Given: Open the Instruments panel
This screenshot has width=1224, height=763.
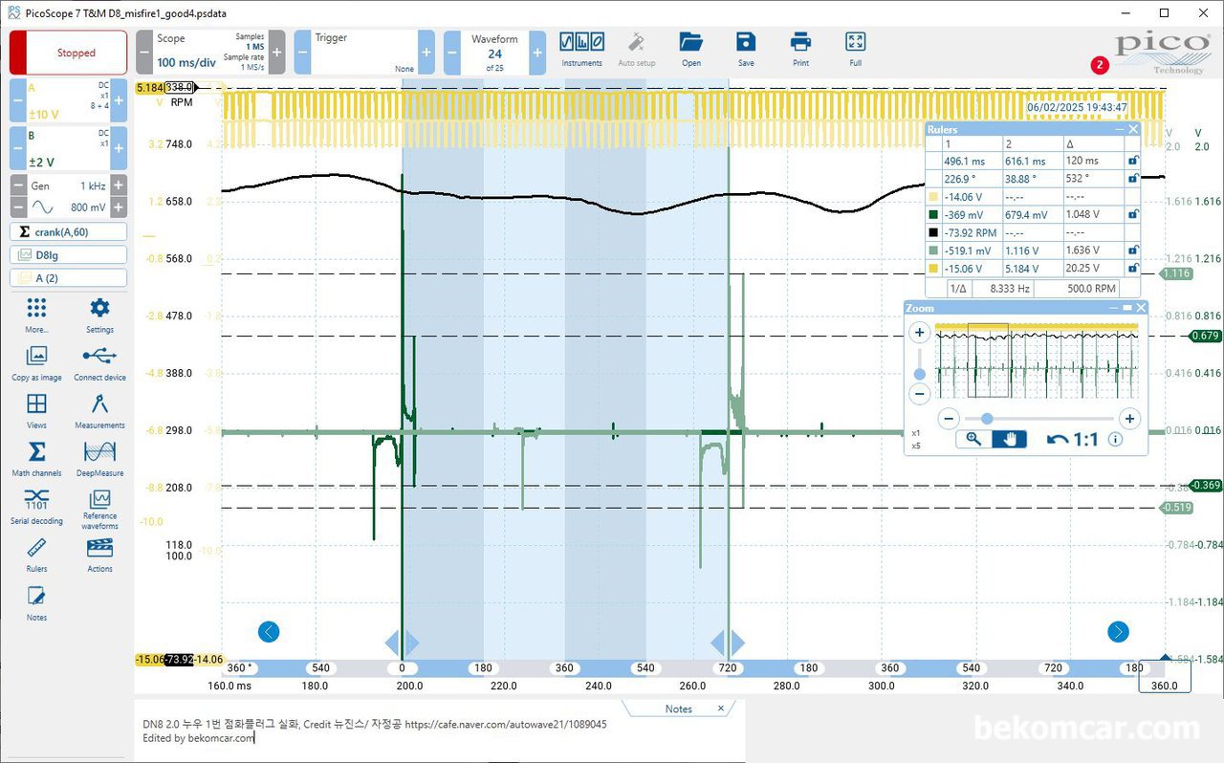Looking at the screenshot, I should pyautogui.click(x=581, y=49).
